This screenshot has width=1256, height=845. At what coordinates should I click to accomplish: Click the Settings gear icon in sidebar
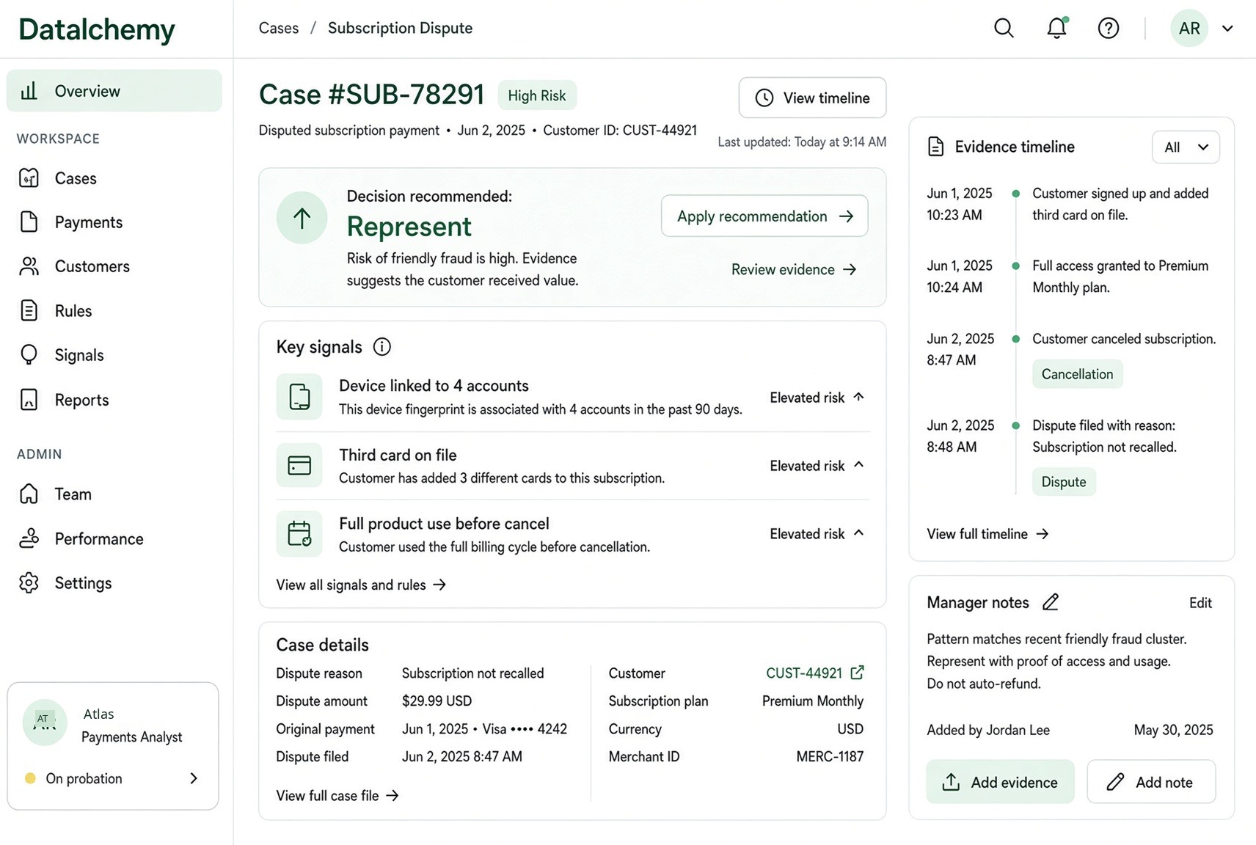point(29,583)
